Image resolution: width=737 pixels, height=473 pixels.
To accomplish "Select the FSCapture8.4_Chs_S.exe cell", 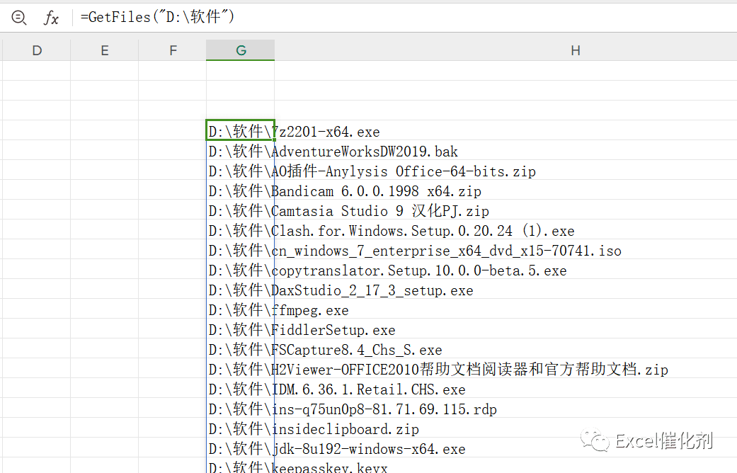I will point(326,349).
